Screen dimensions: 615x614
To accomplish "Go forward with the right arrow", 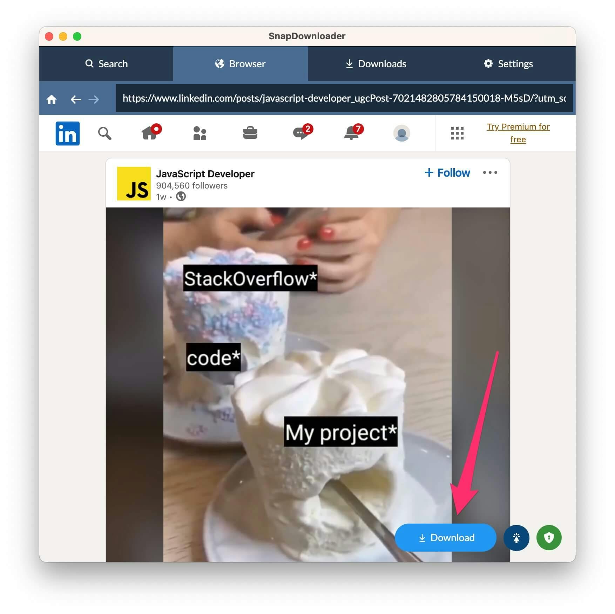I will (94, 100).
